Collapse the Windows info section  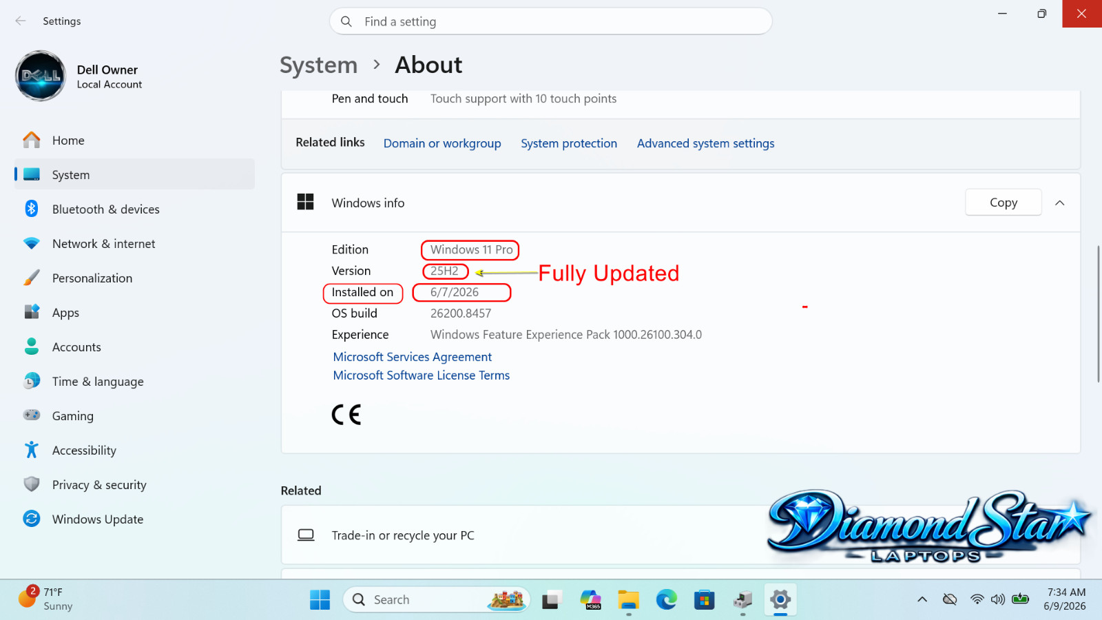(x=1060, y=203)
